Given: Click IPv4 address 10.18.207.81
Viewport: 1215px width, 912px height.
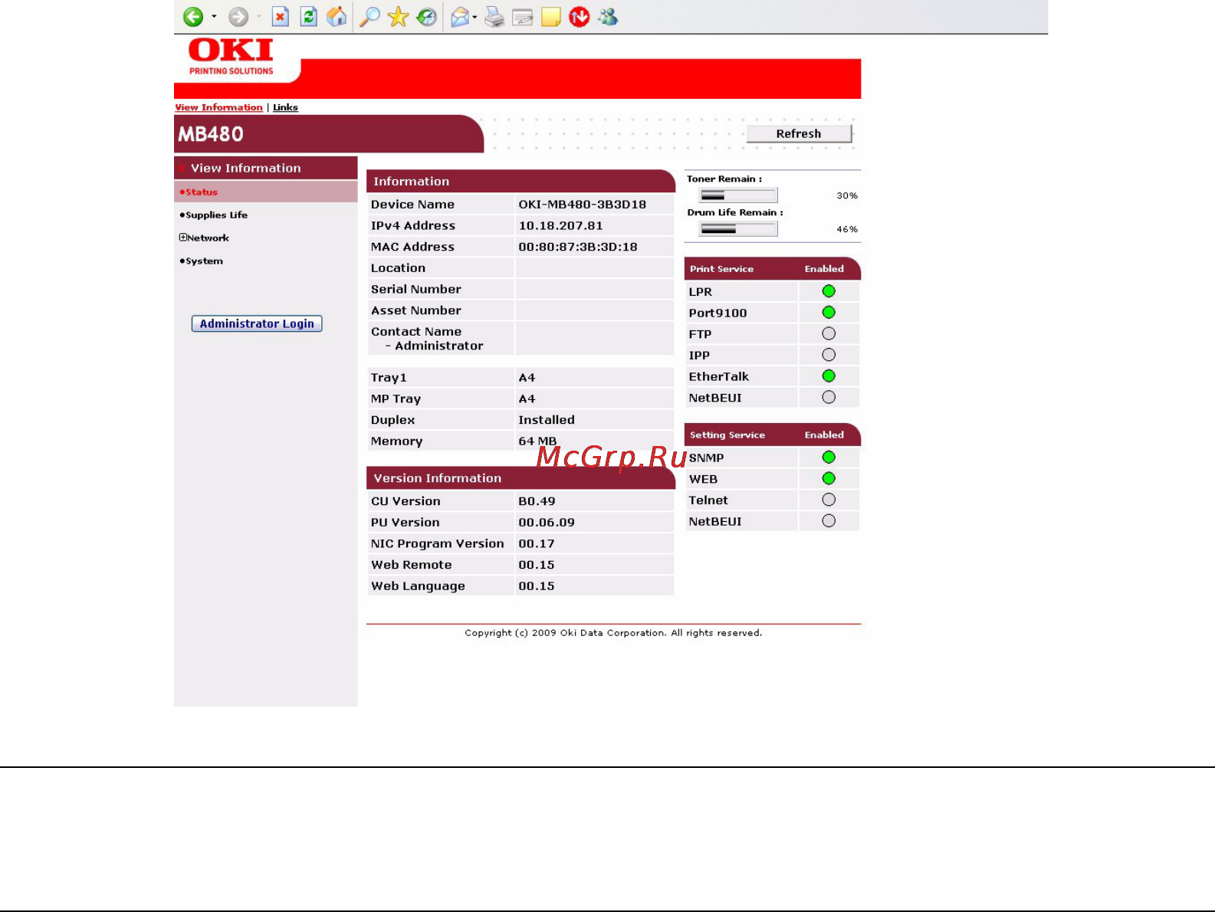Looking at the screenshot, I should (560, 226).
